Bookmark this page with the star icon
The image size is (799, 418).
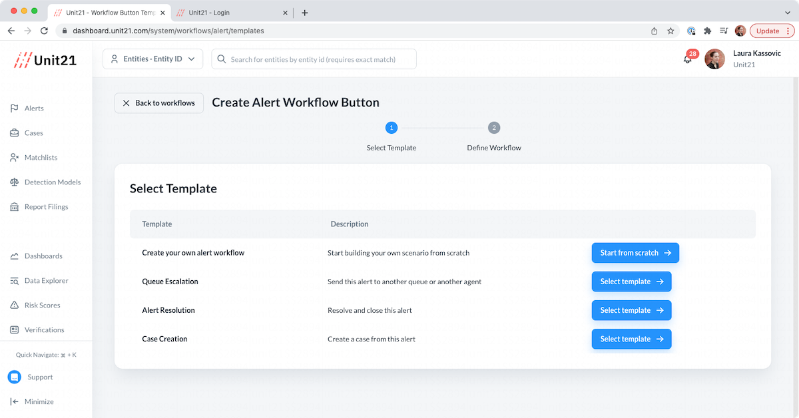click(x=670, y=31)
